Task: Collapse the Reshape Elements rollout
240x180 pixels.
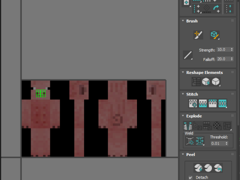Action: (x=183, y=72)
